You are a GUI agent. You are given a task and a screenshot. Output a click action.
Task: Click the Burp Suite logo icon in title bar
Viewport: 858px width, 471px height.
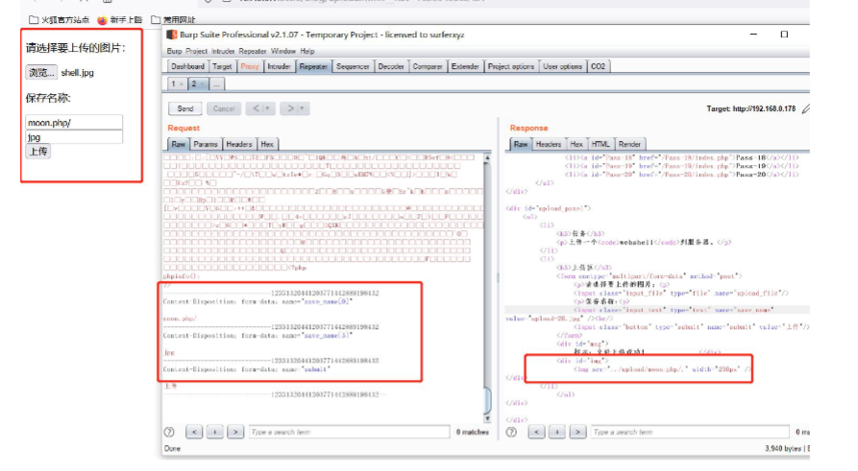pyautogui.click(x=171, y=35)
